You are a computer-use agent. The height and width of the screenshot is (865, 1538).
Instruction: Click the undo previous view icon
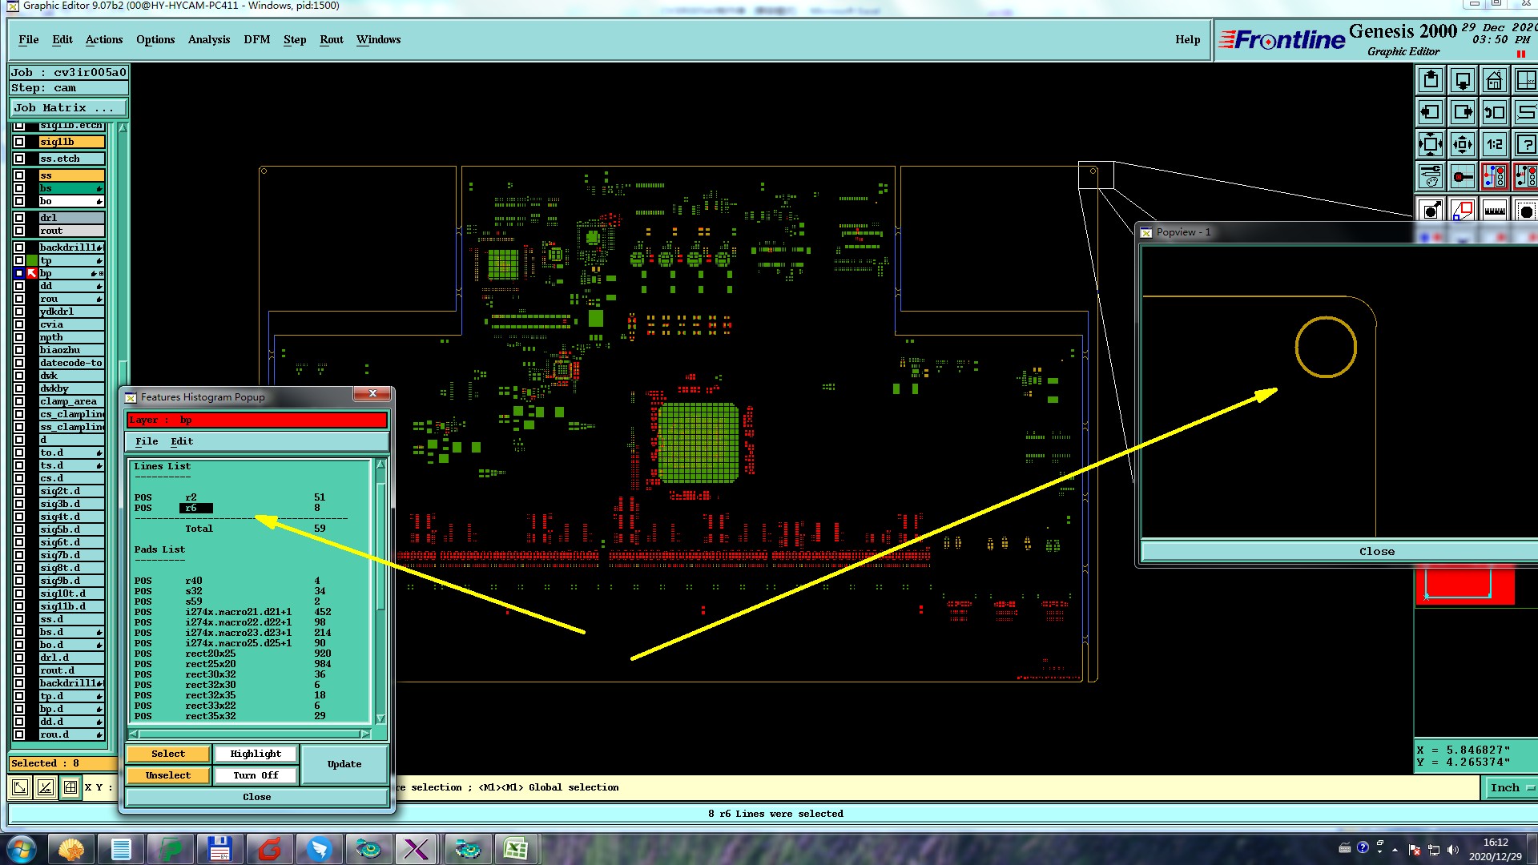click(x=1494, y=113)
